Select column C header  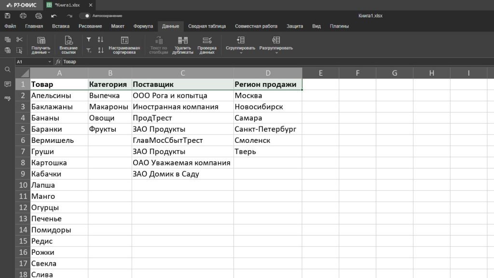(183, 73)
